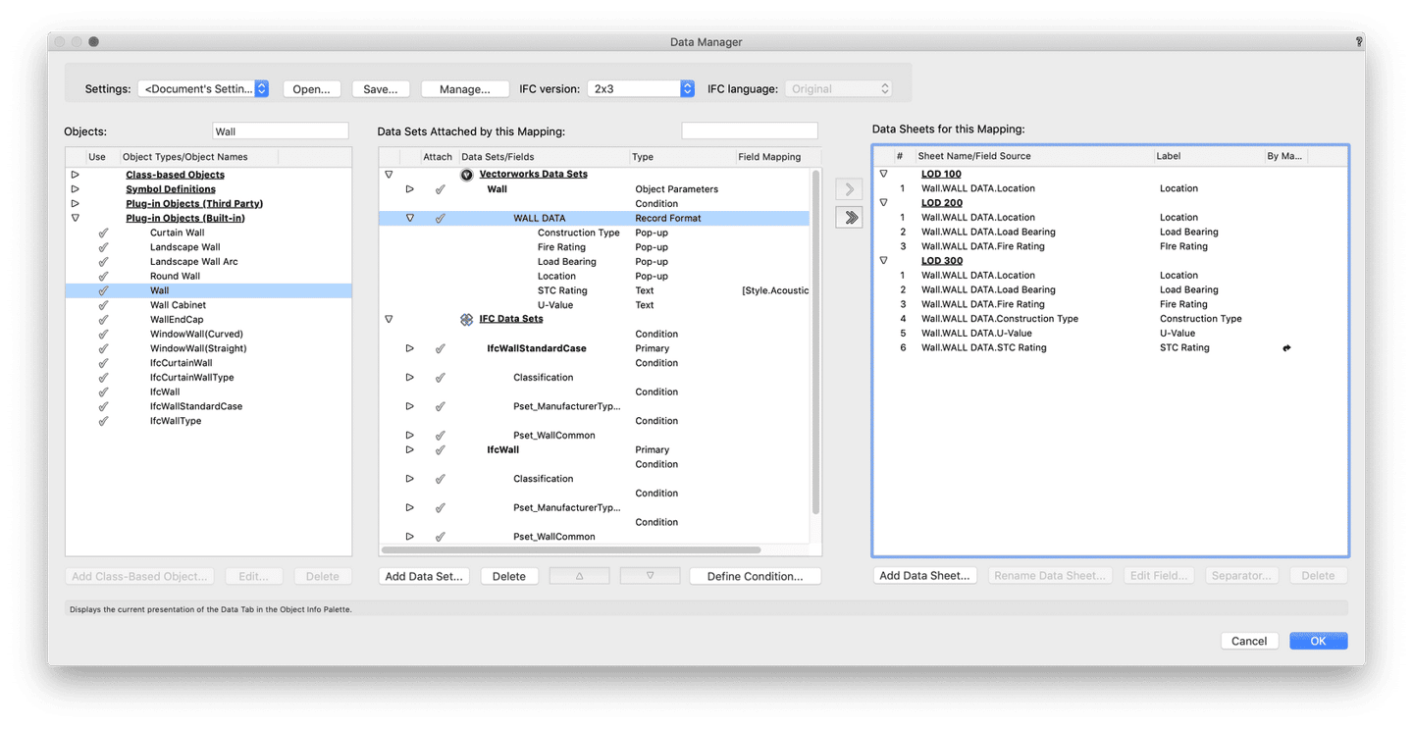Click the single right arrow transfer button

(849, 188)
